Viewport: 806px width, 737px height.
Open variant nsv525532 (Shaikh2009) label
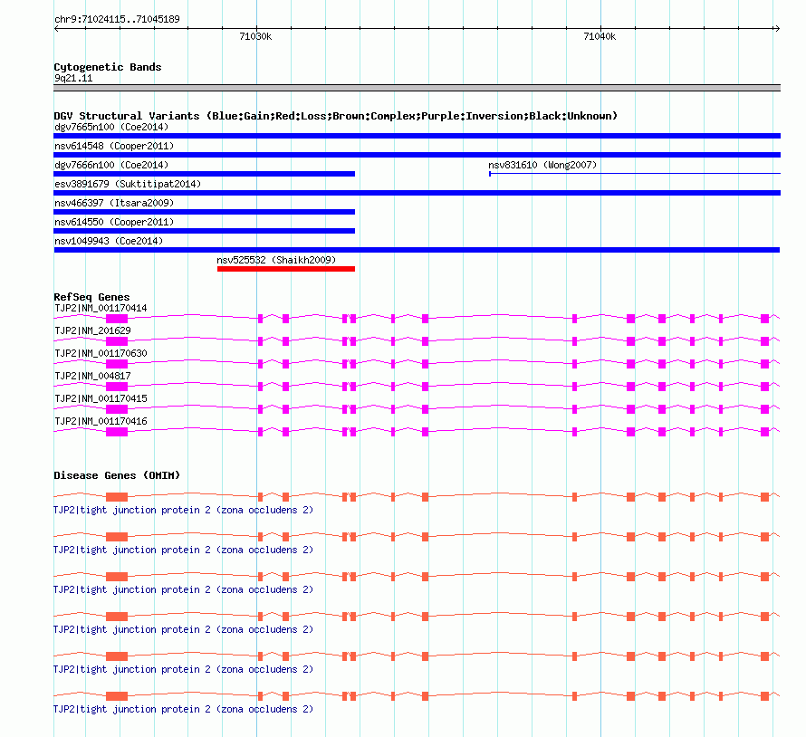point(276,260)
